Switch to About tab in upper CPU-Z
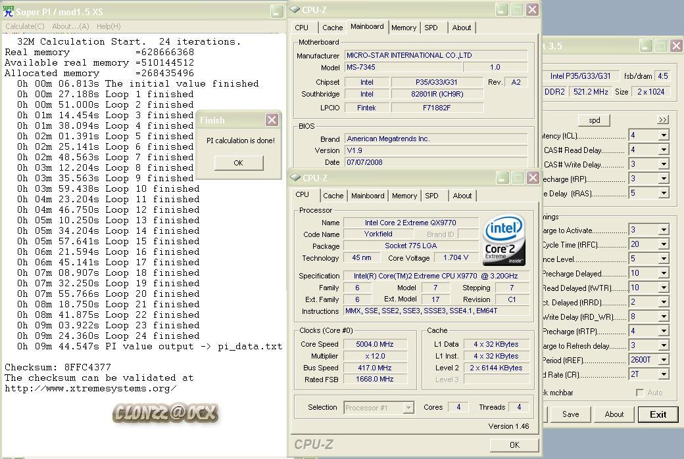Screen dimensions: 684x459 coord(462,28)
